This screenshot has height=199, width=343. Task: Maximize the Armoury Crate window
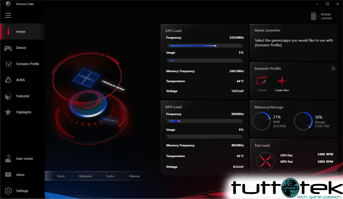click(327, 4)
